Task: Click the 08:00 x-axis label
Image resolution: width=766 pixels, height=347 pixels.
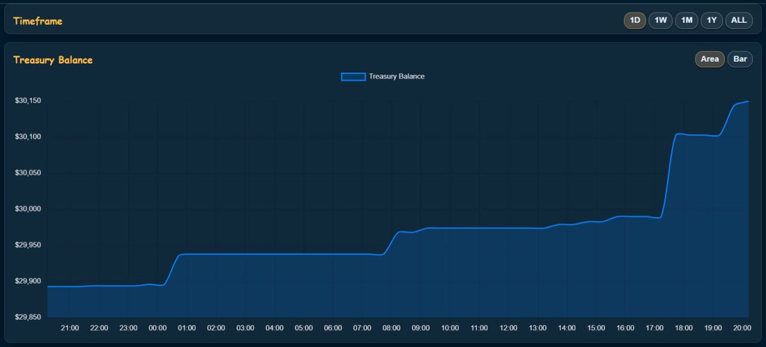Action: pos(391,328)
